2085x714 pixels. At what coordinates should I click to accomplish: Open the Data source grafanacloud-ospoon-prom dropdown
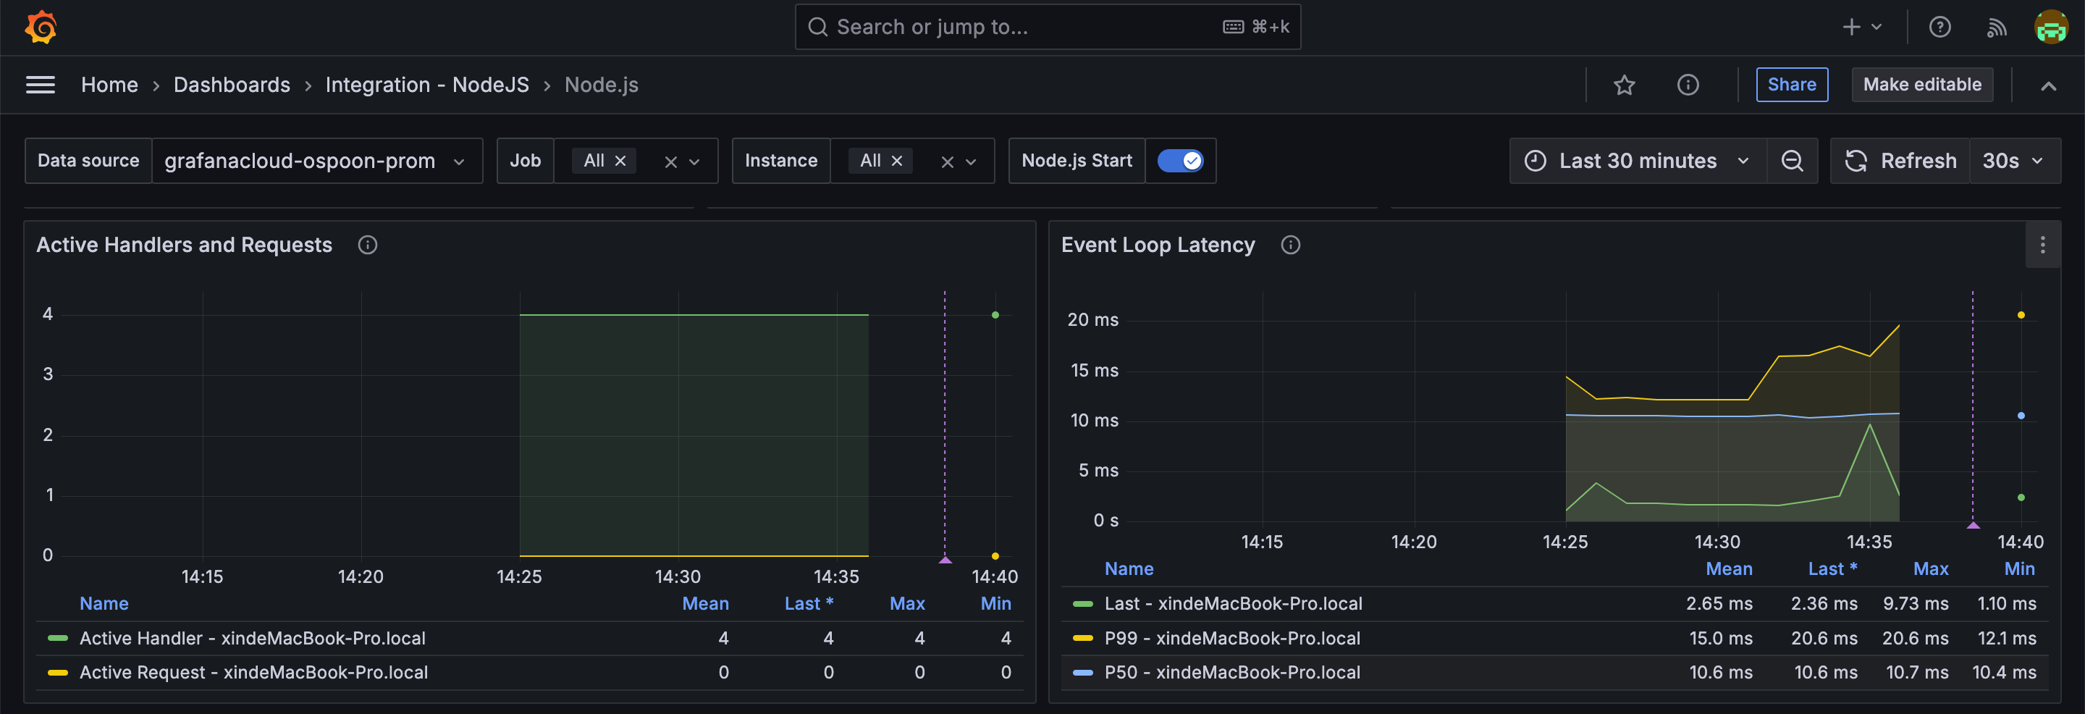click(316, 160)
